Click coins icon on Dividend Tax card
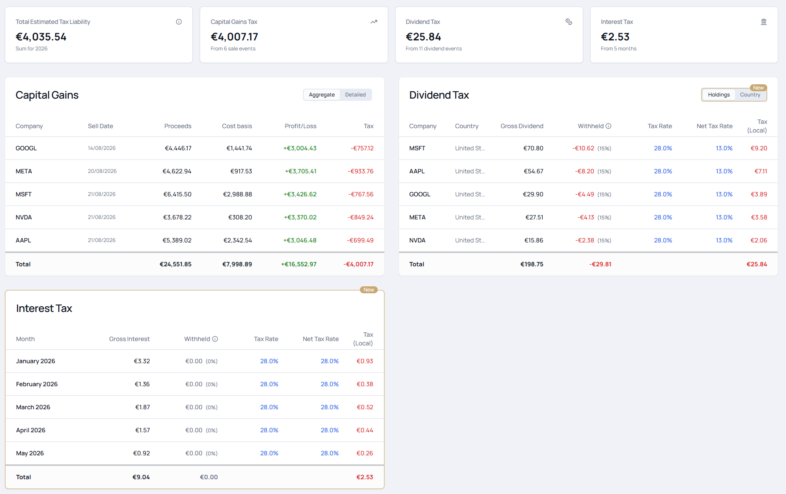The height and width of the screenshot is (494, 786). click(569, 22)
